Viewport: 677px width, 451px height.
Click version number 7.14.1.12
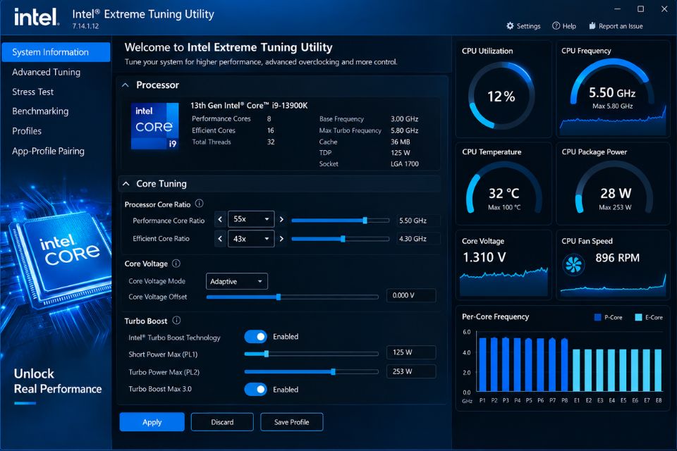[85, 26]
